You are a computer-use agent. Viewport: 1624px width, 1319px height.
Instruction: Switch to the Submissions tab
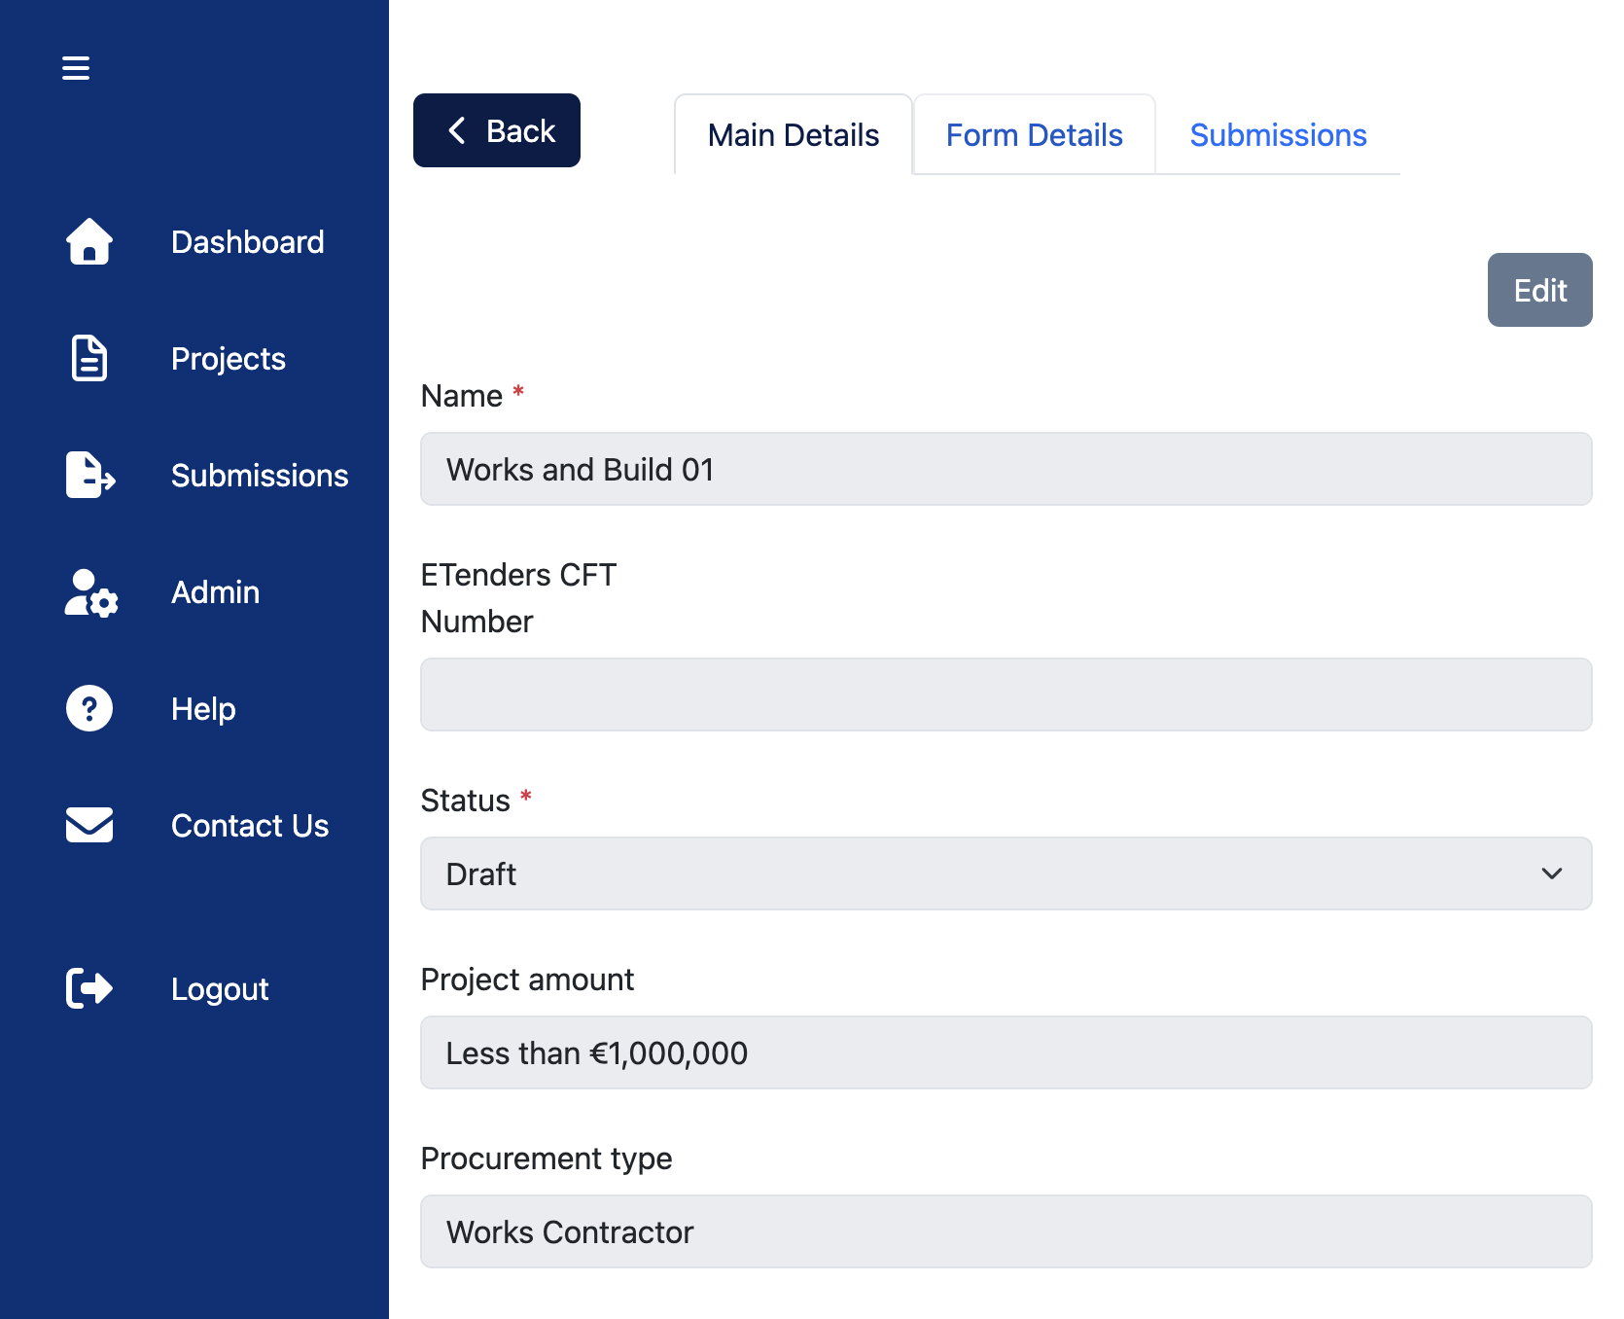1278,135
